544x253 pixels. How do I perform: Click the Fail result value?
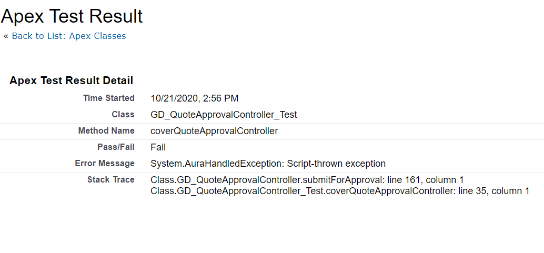[158, 147]
